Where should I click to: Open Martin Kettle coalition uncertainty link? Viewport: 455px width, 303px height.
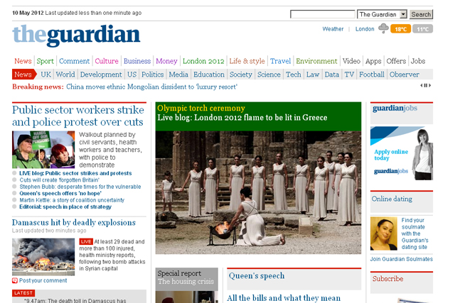(x=72, y=200)
